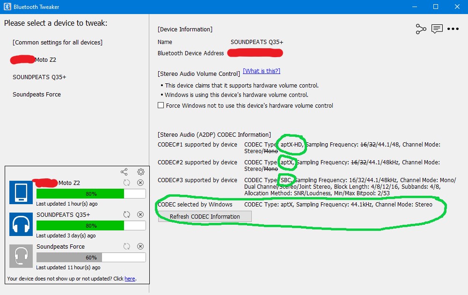Select SOUNDPEATS Q35+ in the device list
This screenshot has width=468, height=295.
coord(39,77)
